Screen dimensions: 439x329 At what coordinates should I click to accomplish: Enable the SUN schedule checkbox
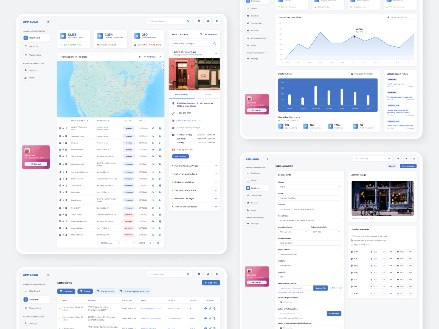pos(352,293)
